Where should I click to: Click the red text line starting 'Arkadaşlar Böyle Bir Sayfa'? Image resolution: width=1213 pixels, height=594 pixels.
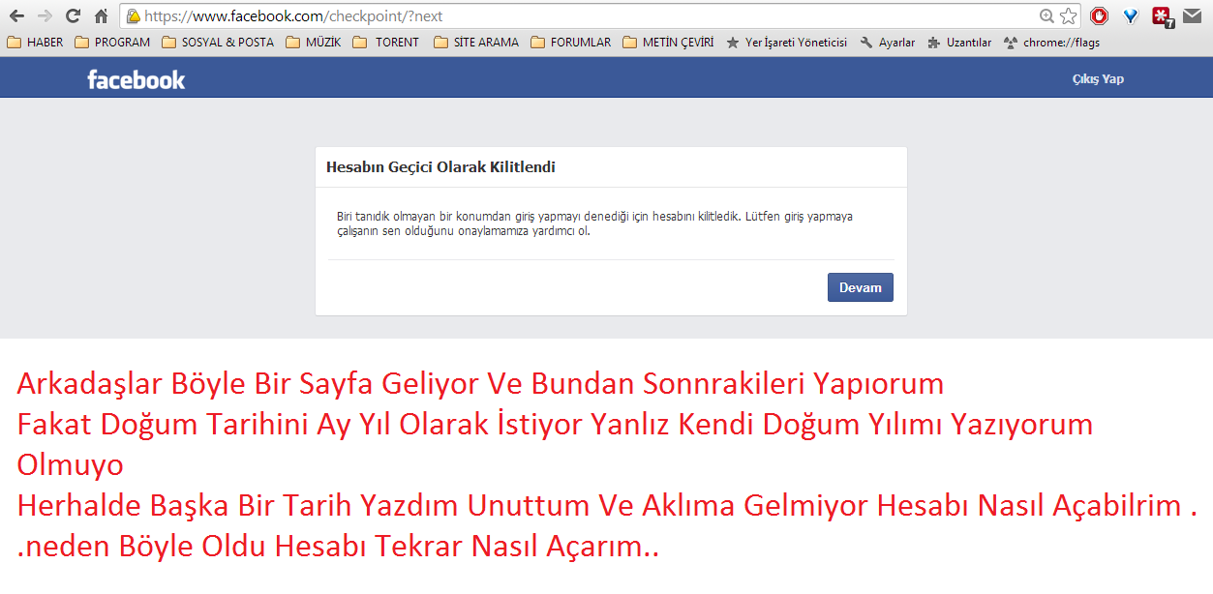(x=480, y=384)
